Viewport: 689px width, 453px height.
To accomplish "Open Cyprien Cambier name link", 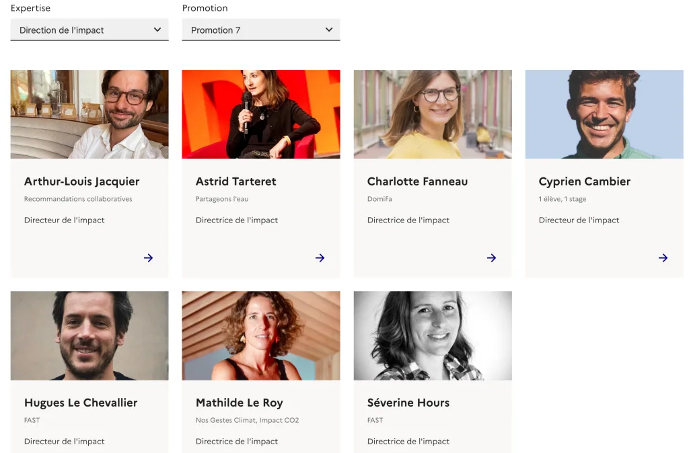I will click(585, 181).
